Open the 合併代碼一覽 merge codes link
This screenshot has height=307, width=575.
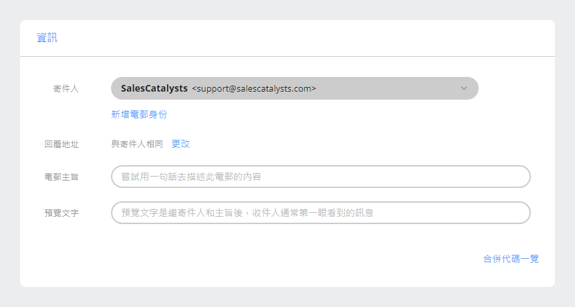[x=511, y=259]
